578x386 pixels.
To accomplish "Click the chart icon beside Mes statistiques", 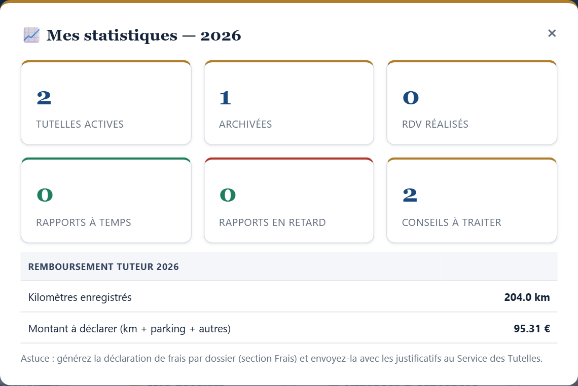I will click(31, 35).
